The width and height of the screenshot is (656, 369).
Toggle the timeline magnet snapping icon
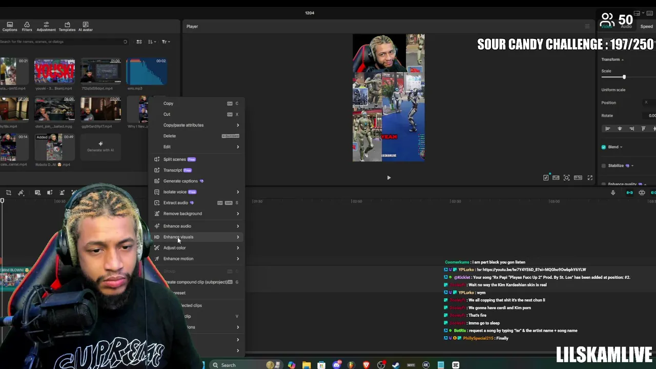click(630, 193)
